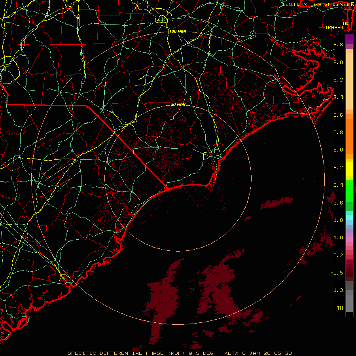Click the -0.5 value on the color scale
Viewport: 356px width, 356px height.
pos(337,273)
